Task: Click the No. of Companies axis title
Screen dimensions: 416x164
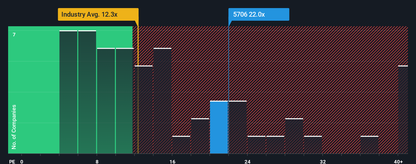Action: tap(14, 127)
